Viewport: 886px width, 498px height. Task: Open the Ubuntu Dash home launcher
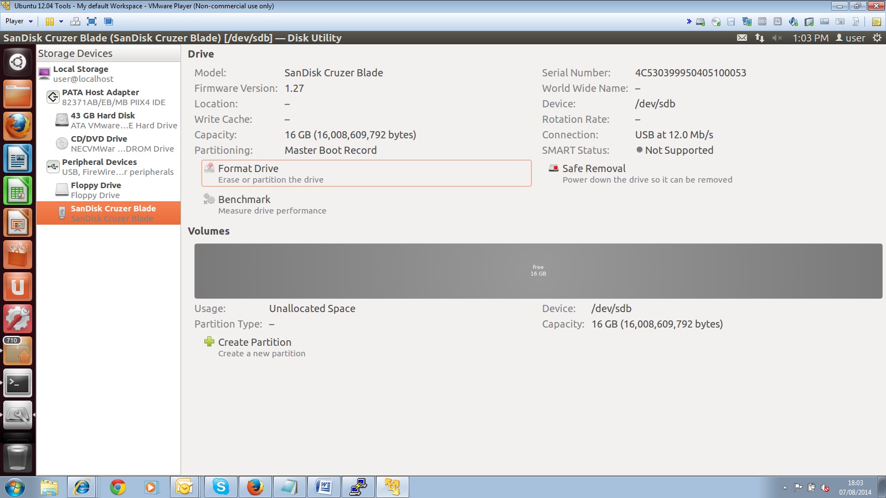coord(18,62)
